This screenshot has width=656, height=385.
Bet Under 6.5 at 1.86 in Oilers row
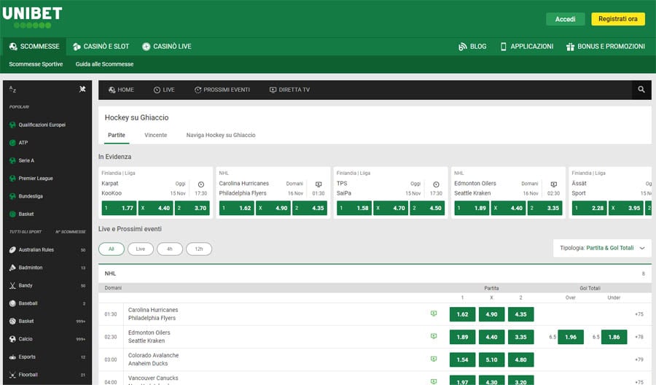coord(614,337)
